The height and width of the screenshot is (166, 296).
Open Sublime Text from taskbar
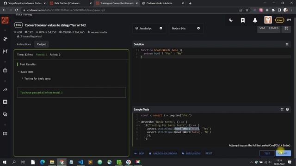tap(90, 162)
